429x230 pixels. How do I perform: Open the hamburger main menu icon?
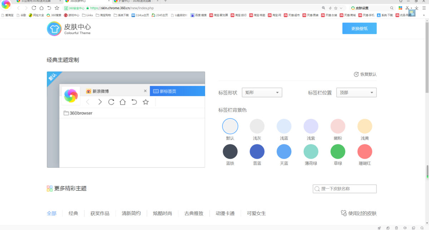pos(424,8)
